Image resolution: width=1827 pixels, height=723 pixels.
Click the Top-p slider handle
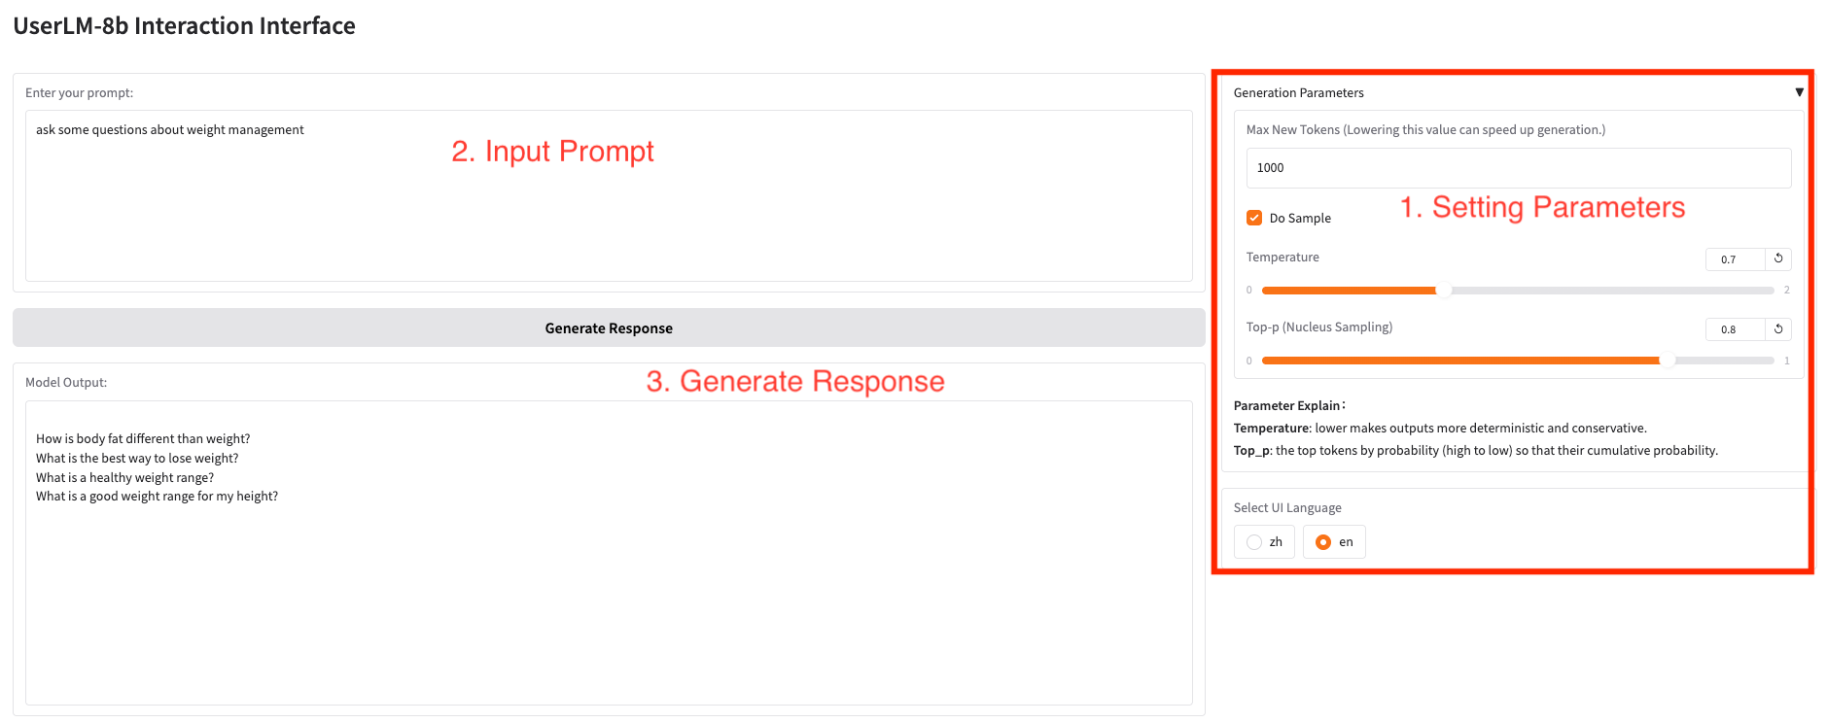(x=1668, y=361)
